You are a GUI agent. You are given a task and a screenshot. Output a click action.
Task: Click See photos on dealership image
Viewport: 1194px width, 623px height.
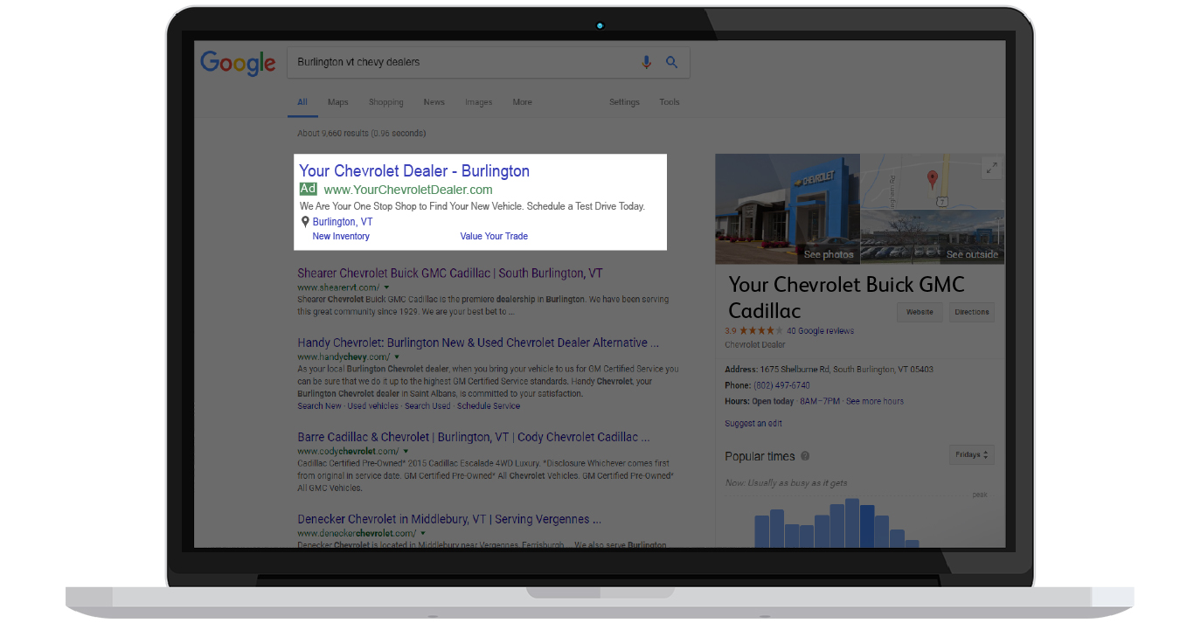829,255
